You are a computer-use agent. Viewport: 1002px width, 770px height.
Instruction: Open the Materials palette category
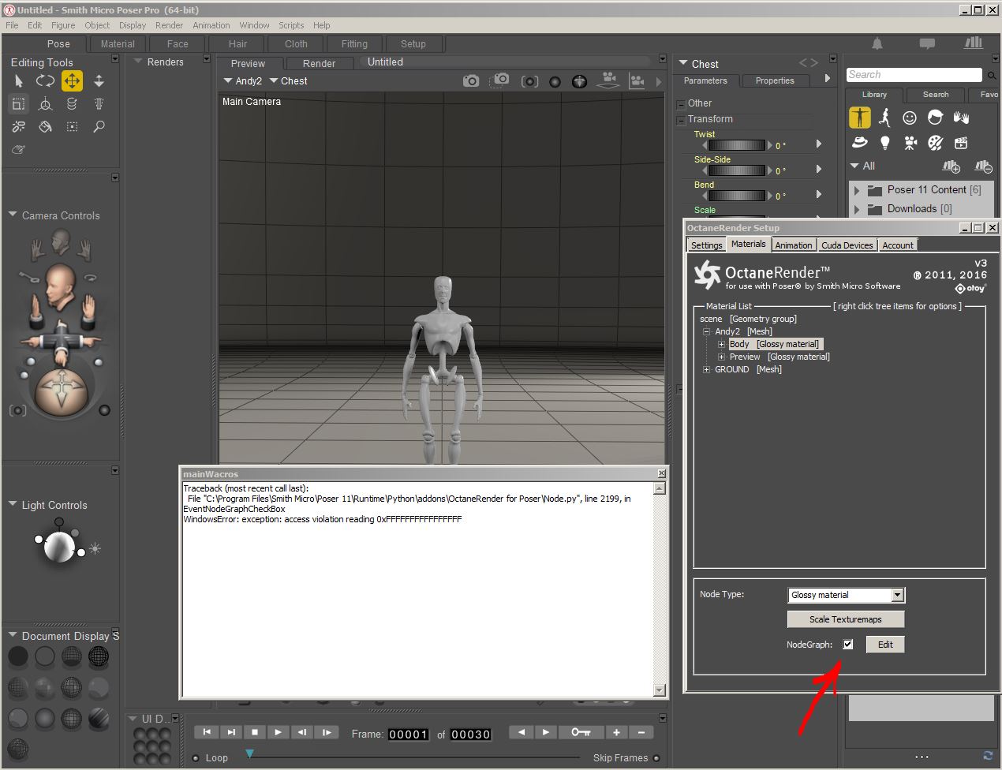click(935, 143)
